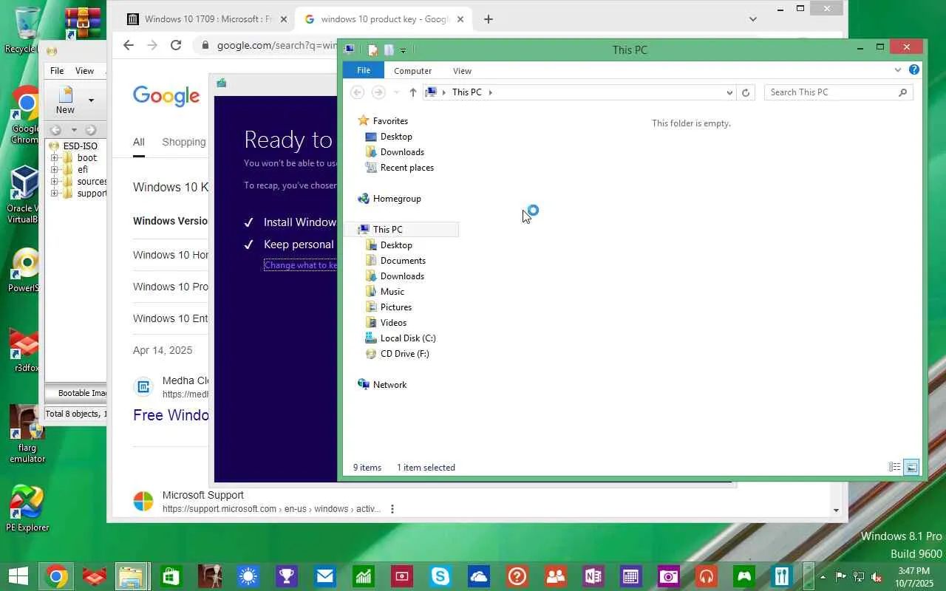Open the Computer ribbon tab
The width and height of the screenshot is (946, 591).
point(412,71)
